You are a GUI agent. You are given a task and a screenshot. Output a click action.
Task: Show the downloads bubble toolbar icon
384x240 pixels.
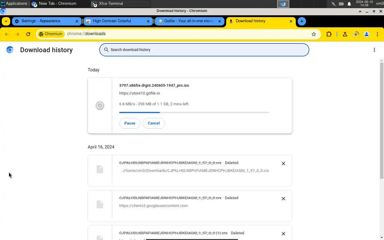click(x=356, y=34)
